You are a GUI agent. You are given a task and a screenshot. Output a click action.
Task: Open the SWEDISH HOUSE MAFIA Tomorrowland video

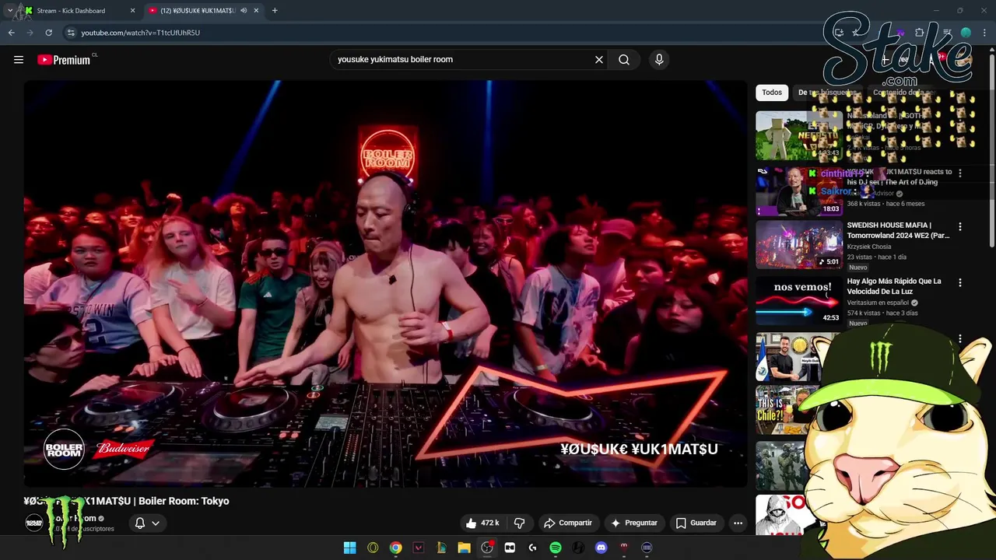(898, 230)
